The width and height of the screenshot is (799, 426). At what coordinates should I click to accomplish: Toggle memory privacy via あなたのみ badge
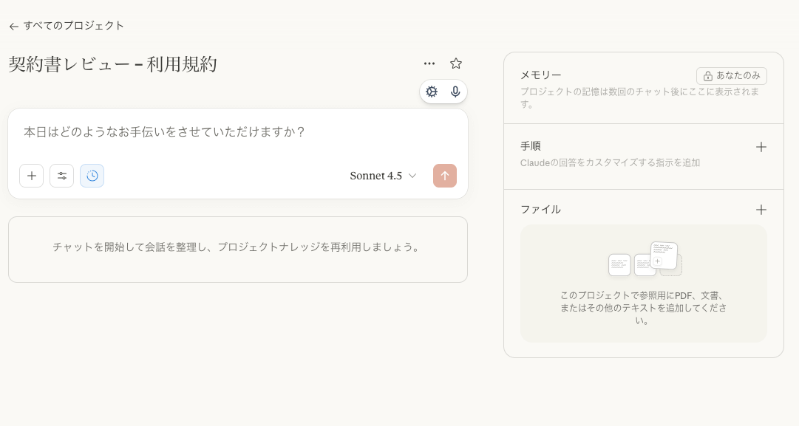pos(732,76)
